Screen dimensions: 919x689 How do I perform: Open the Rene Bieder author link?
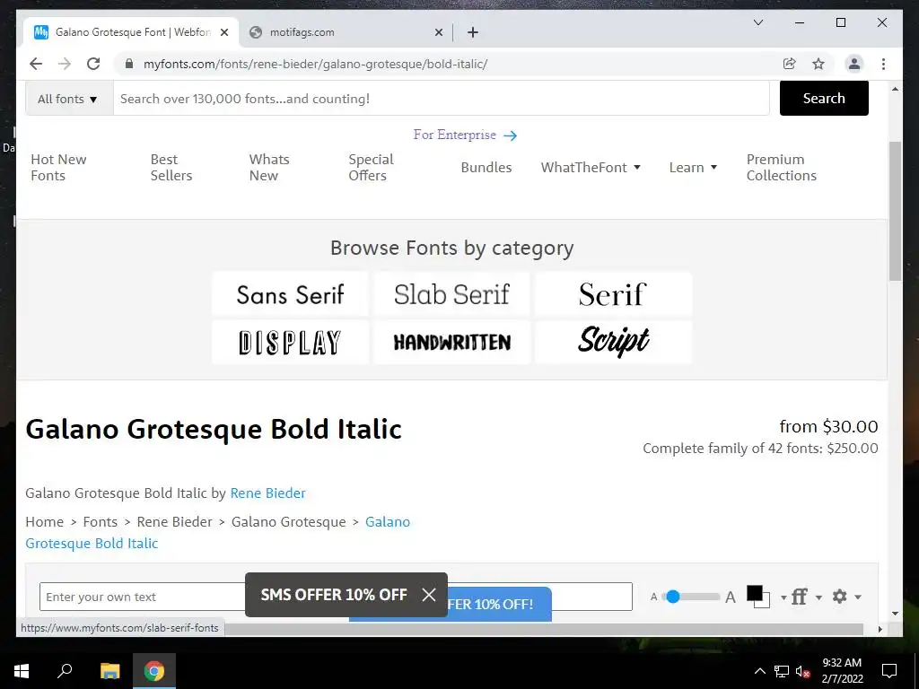point(267,493)
